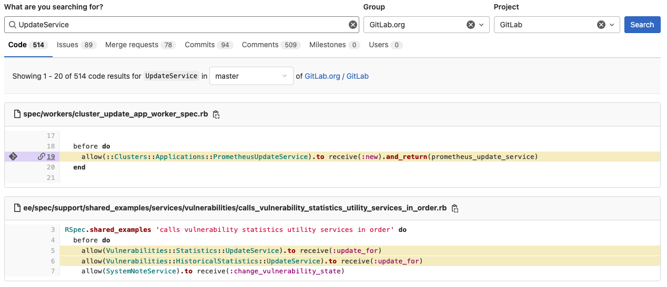
Task: Clear the GitLab.org group selection
Action: [471, 25]
